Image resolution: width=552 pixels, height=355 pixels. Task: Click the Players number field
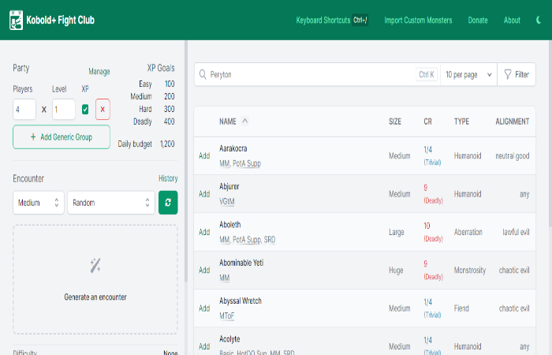point(24,109)
